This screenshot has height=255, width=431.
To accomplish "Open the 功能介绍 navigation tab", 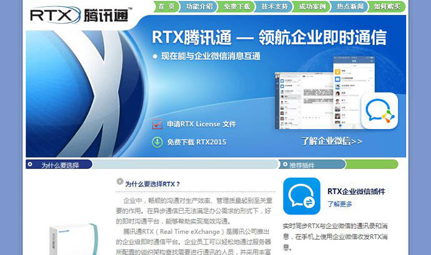I will (x=199, y=7).
